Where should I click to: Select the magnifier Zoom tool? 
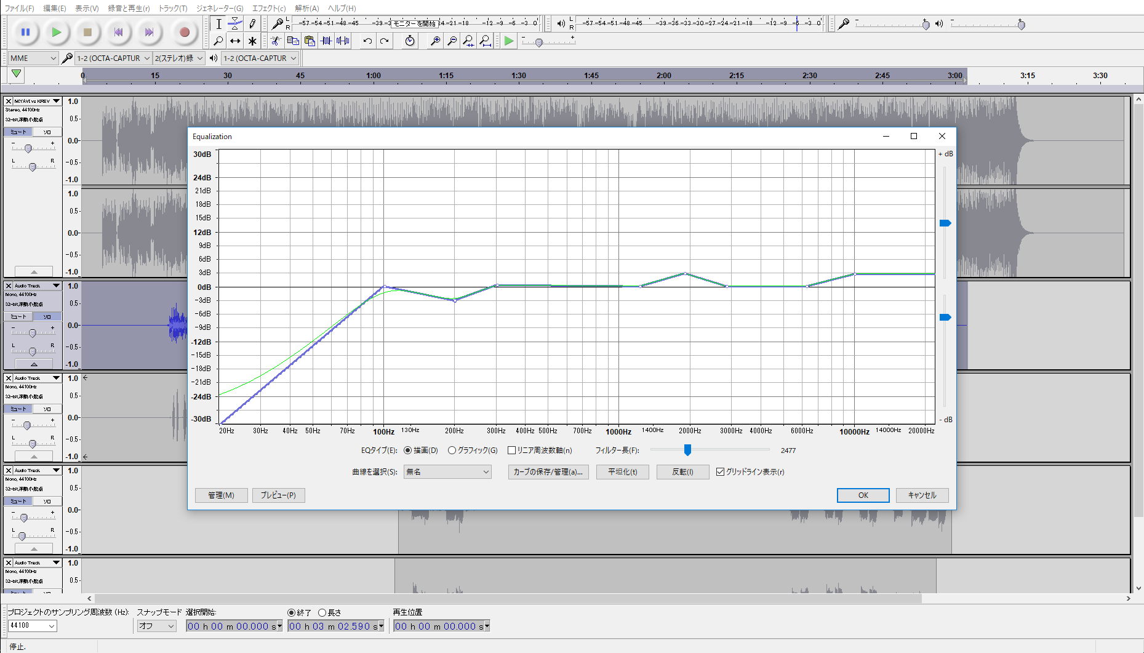(218, 41)
